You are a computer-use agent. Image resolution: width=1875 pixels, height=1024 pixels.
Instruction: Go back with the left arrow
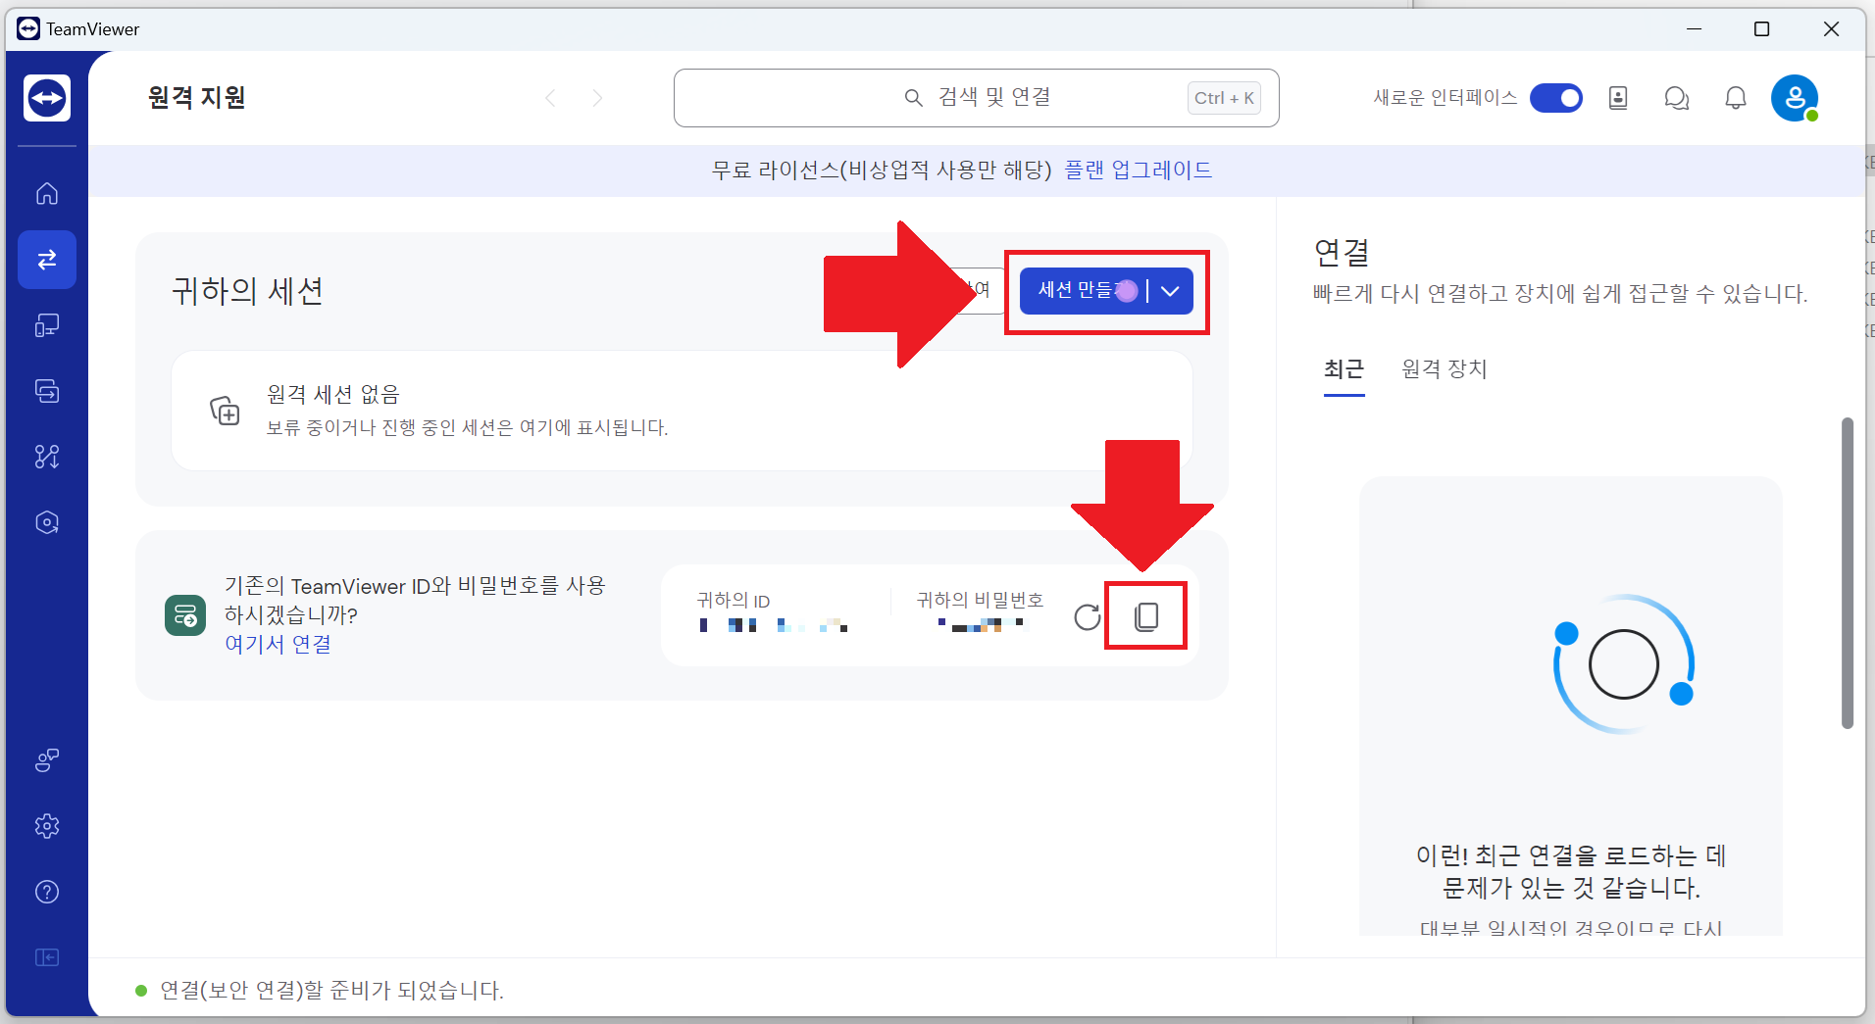(x=551, y=98)
